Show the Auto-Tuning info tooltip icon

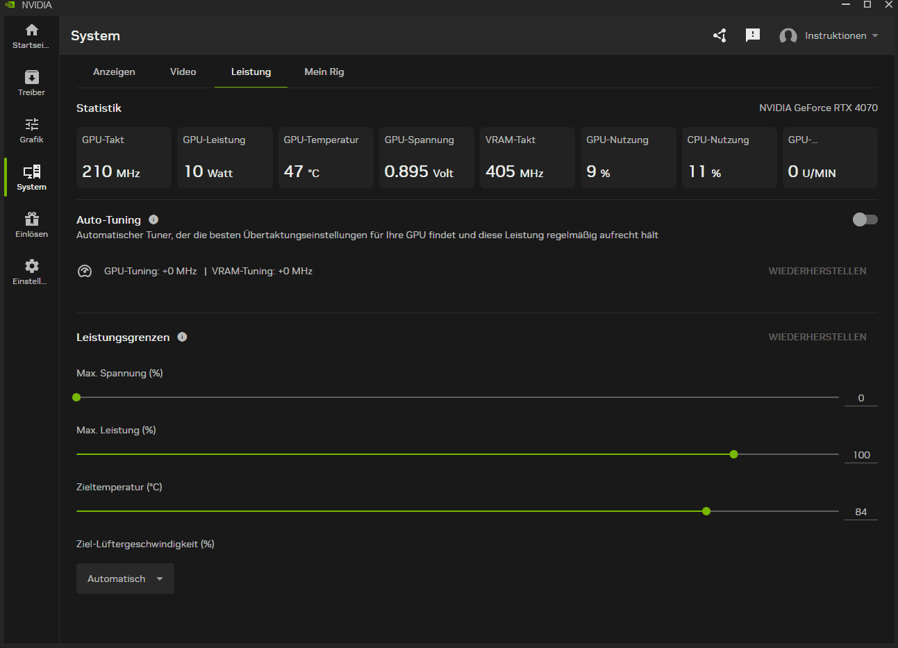coord(153,219)
